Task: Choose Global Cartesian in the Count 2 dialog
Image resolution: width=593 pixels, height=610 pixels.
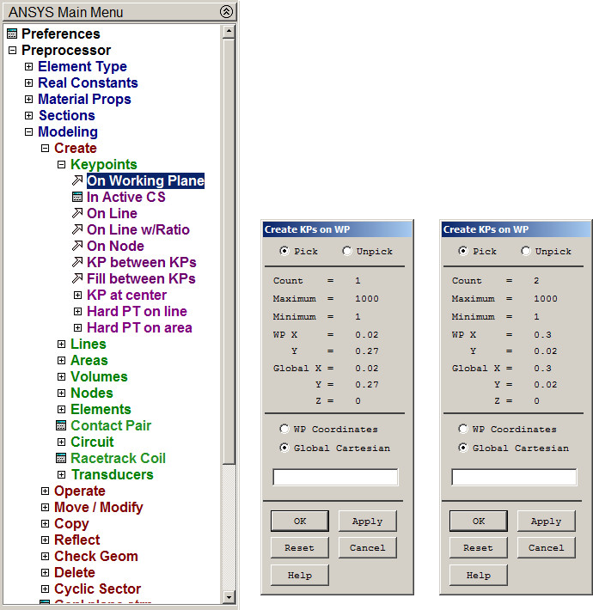Action: pos(463,448)
